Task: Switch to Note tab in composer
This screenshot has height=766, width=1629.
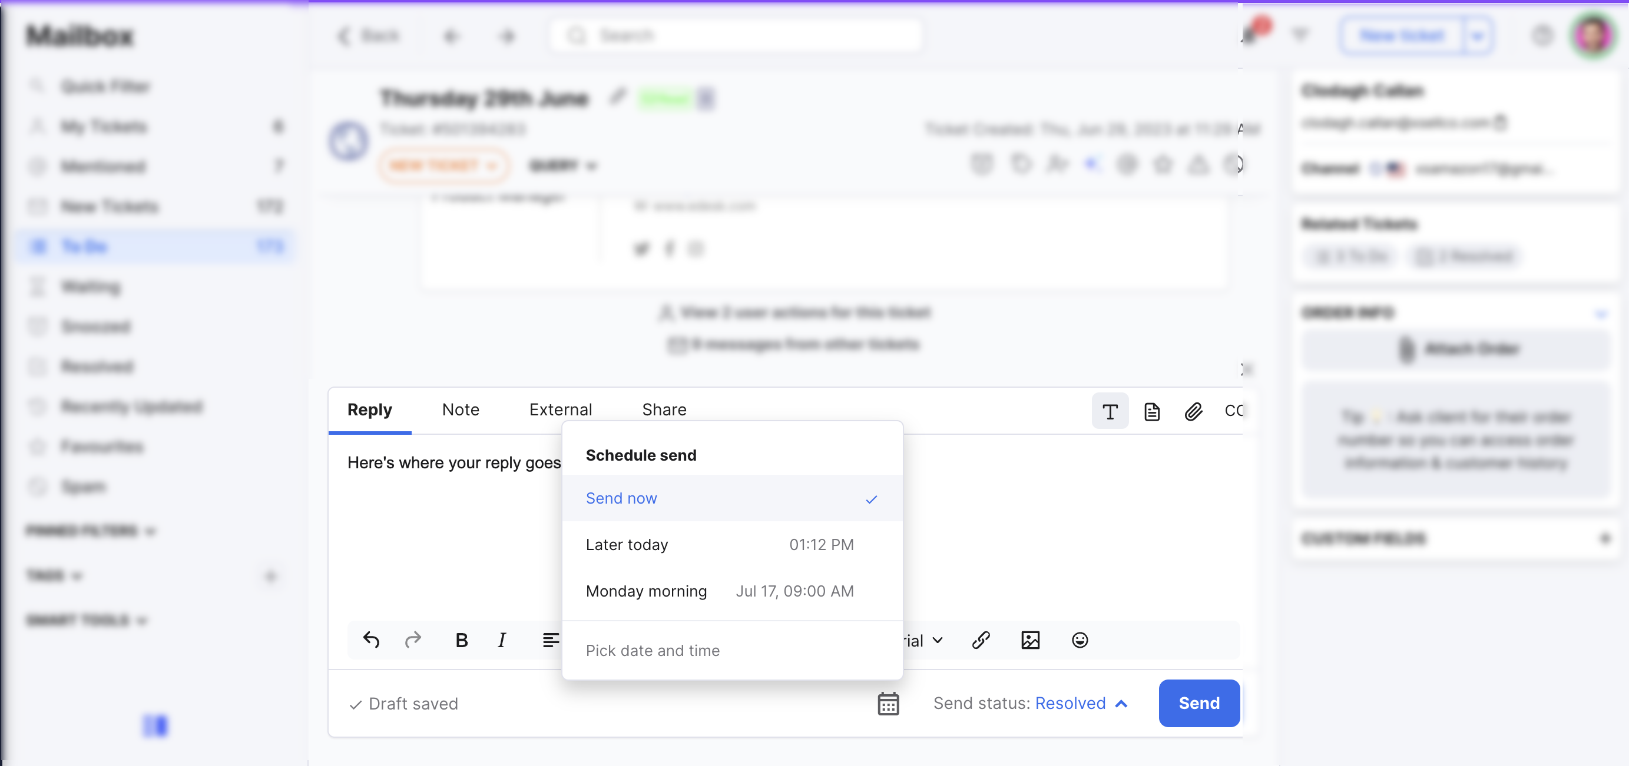Action: coord(460,409)
